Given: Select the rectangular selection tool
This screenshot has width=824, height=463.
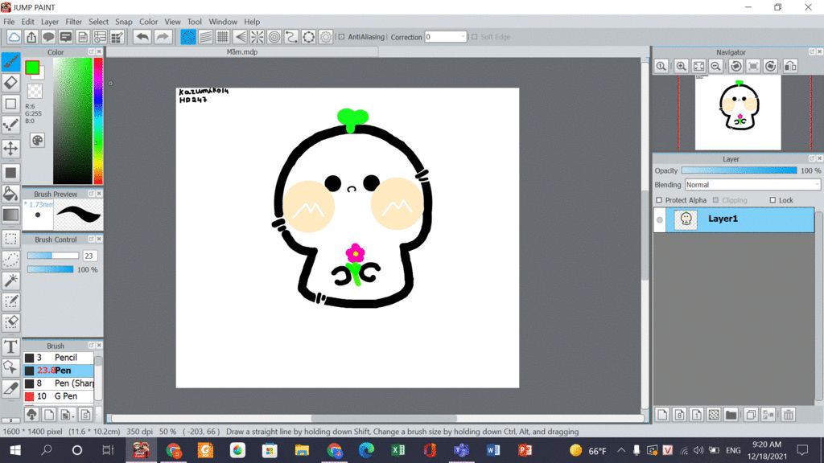Looking at the screenshot, I should click(x=10, y=239).
